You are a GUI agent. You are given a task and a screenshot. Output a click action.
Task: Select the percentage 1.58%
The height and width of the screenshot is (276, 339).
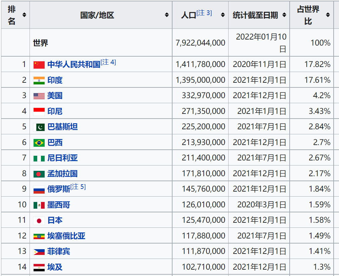(x=320, y=220)
